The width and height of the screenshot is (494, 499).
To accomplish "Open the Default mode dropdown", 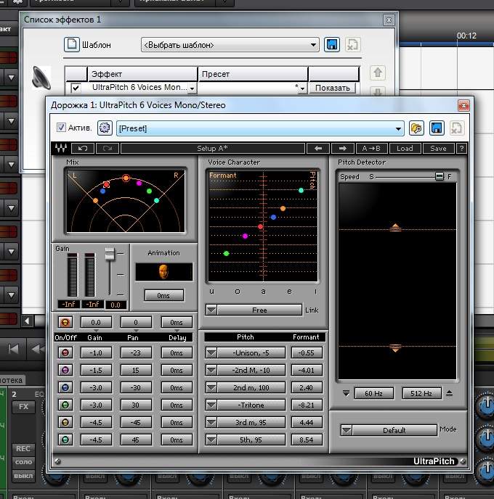I will pos(347,430).
